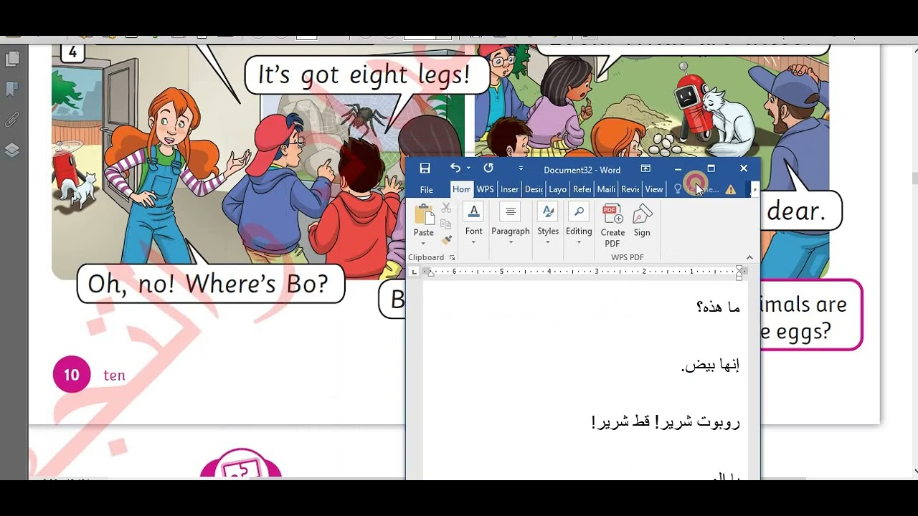
Task: Save the Word document with the floppy icon
Action: (x=425, y=168)
